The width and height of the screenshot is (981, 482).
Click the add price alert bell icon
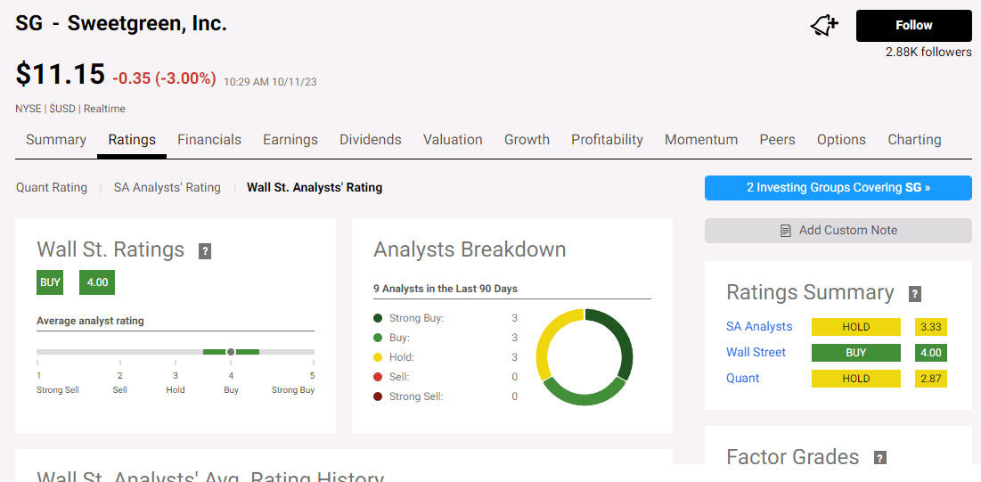tap(824, 26)
